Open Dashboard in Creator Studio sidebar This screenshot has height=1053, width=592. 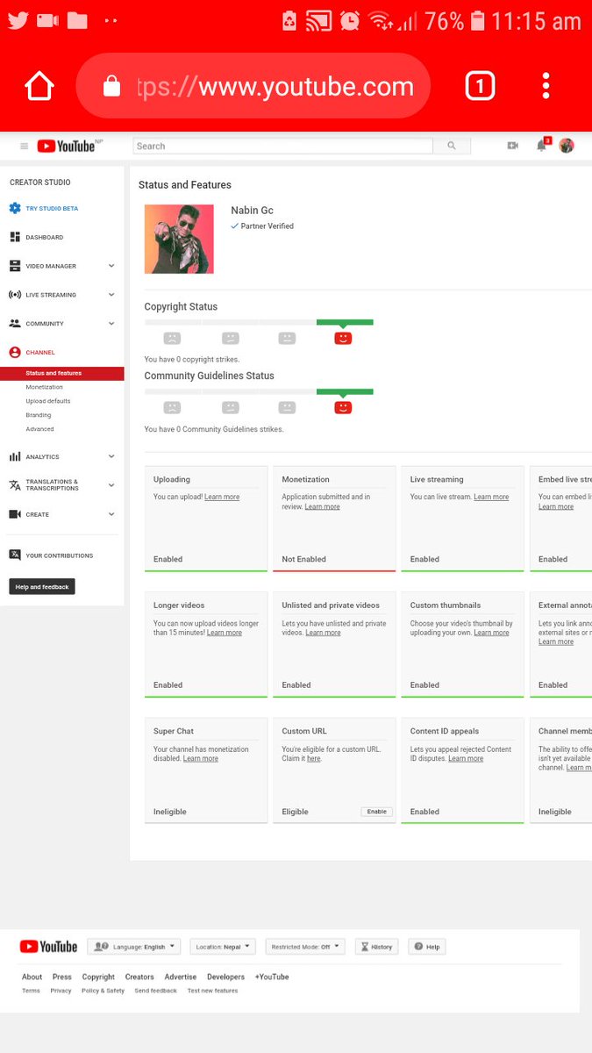[x=44, y=237]
